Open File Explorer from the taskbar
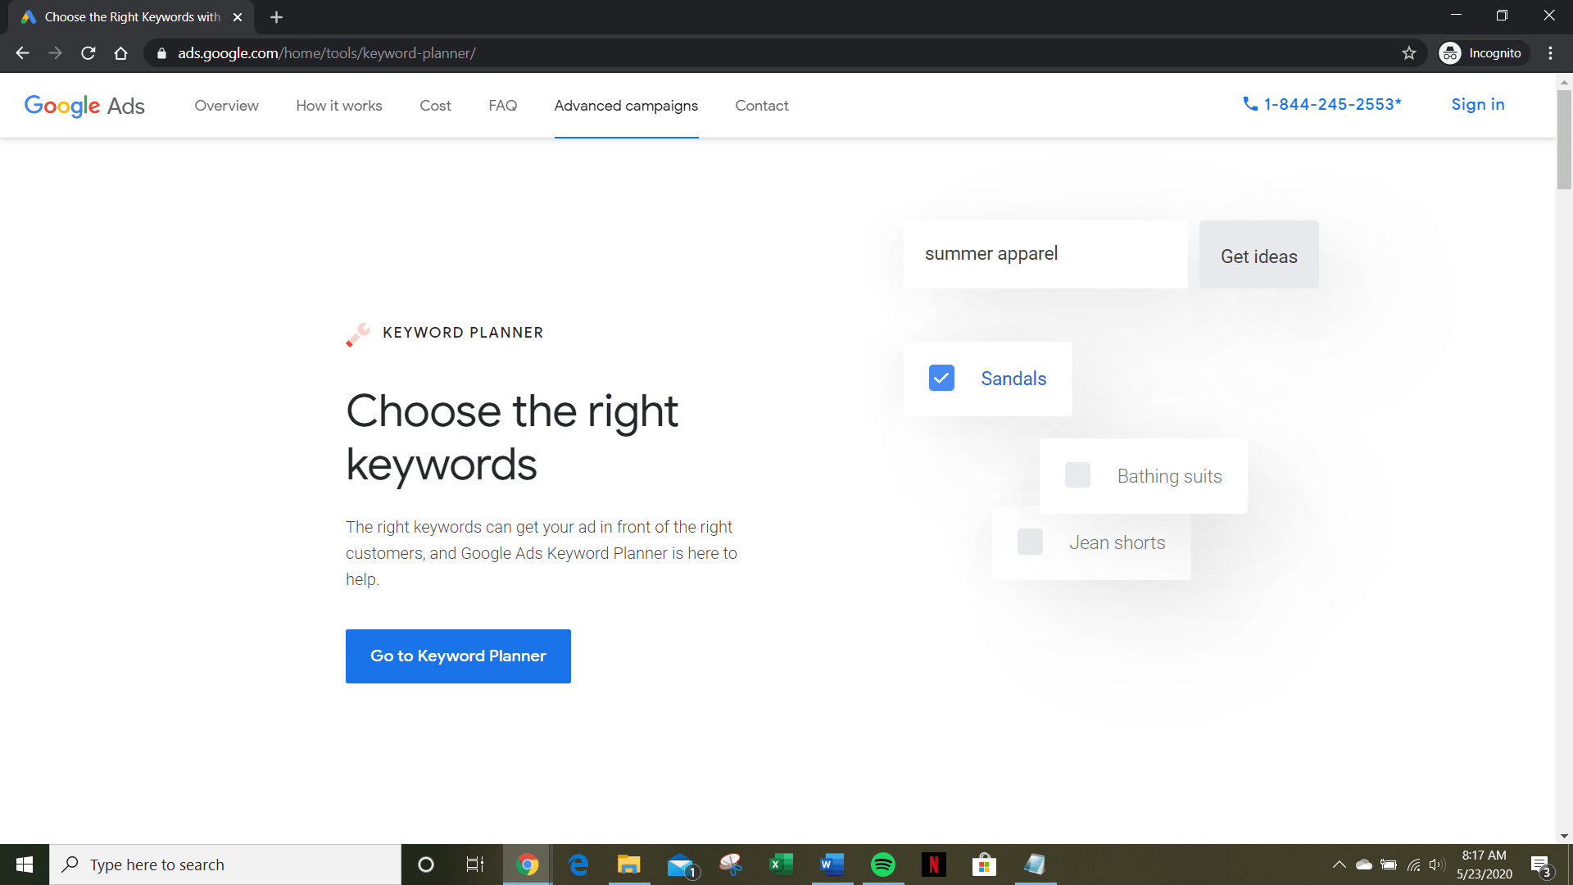 click(x=628, y=865)
